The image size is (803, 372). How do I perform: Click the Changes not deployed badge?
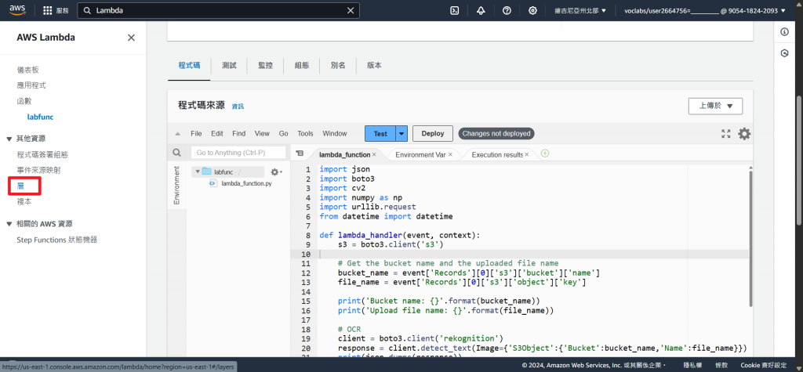496,134
